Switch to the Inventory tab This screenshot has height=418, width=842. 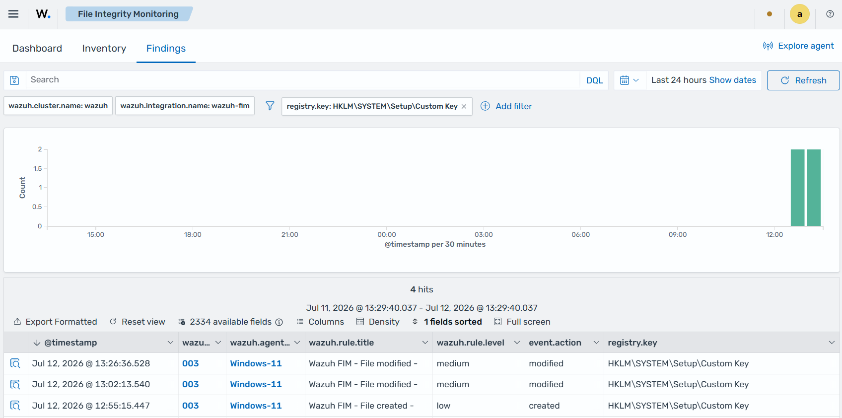[x=104, y=48]
